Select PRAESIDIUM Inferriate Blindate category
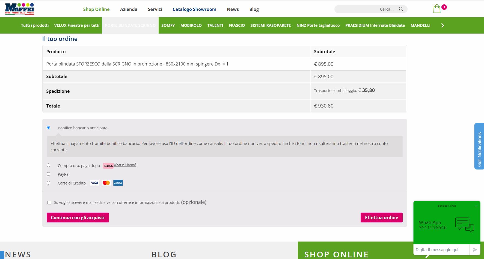 [x=375, y=25]
